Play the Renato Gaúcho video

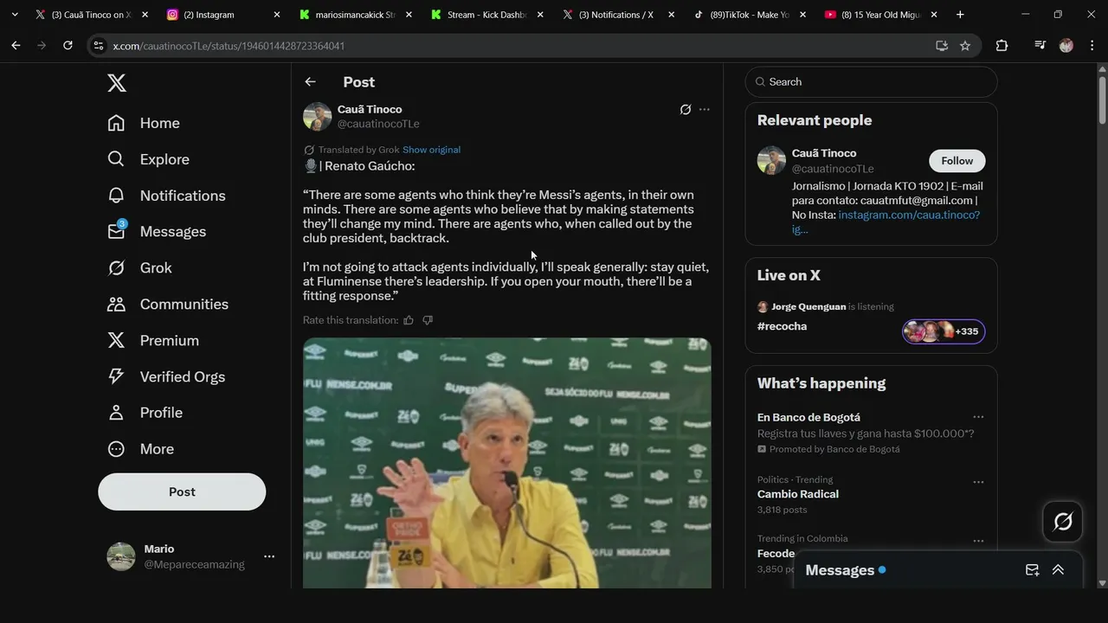(507, 463)
